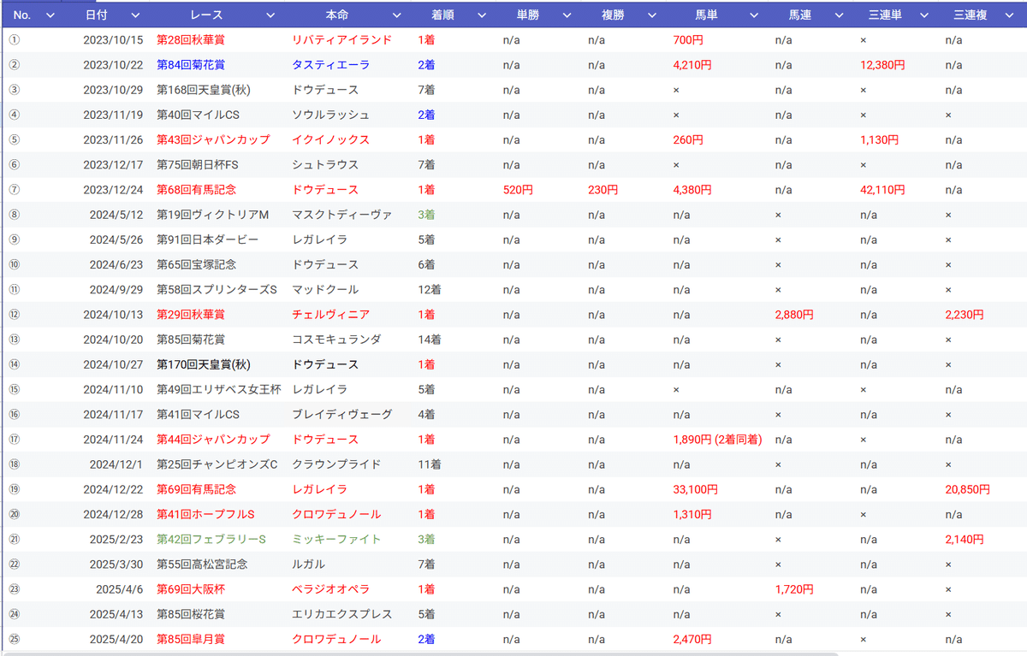Open the filter dropdown on 着順 column
This screenshot has height=656, width=1027.
pyautogui.click(x=481, y=15)
